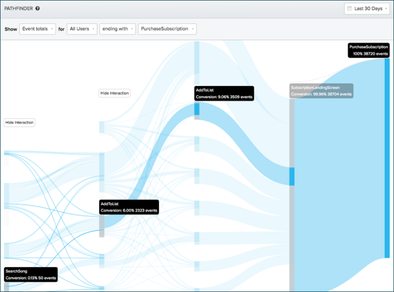Click the blue node under AddToList 9.06% label
Screen dimensions: 394x292
[196, 109]
